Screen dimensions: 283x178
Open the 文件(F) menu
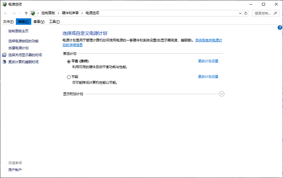pyautogui.click(x=8, y=22)
